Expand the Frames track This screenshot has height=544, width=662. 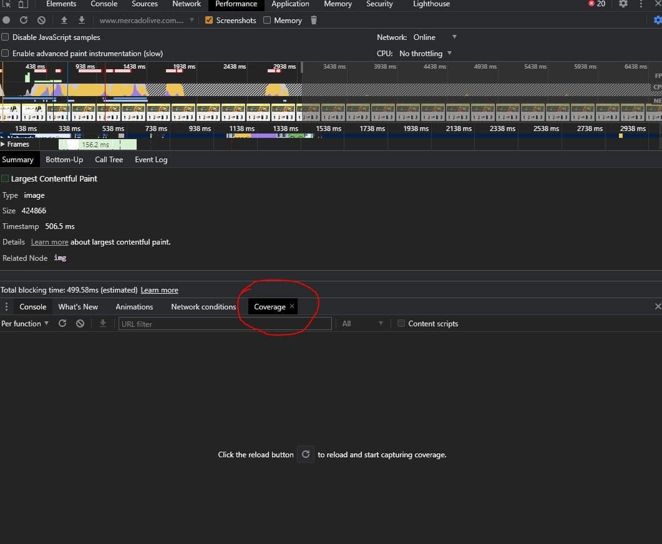(3, 144)
